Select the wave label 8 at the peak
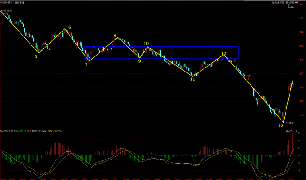The height and width of the screenshot is (180, 306). pyautogui.click(x=115, y=36)
